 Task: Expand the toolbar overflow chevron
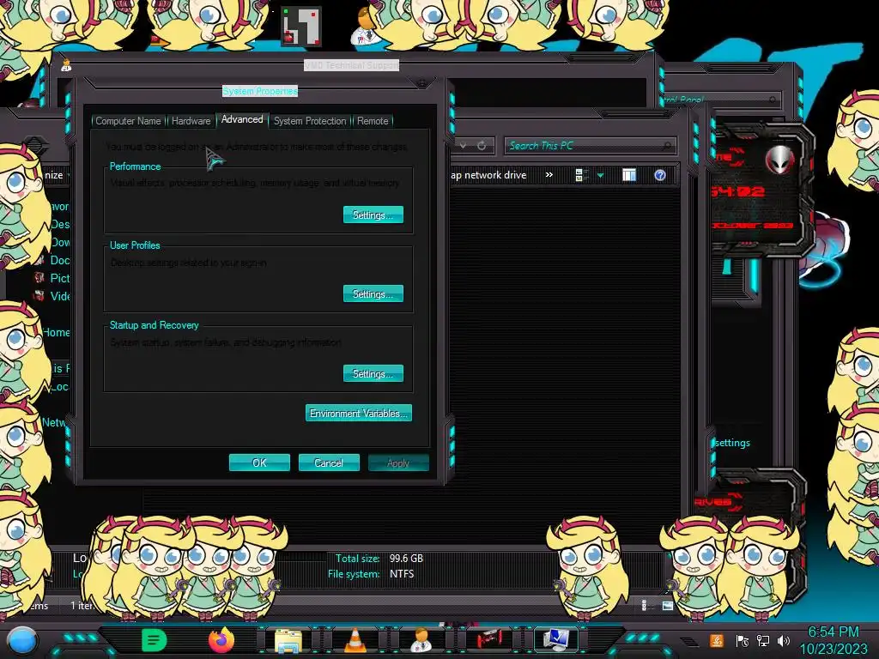pyautogui.click(x=549, y=175)
